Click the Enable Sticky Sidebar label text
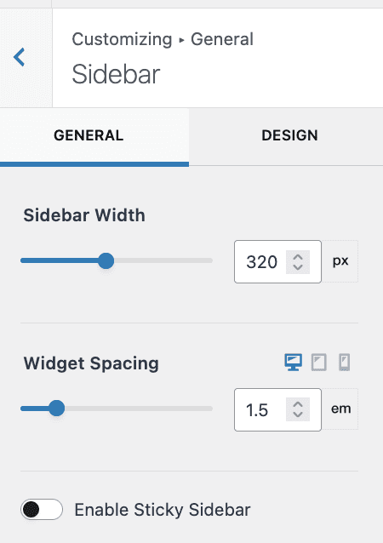383x543 pixels. click(163, 510)
